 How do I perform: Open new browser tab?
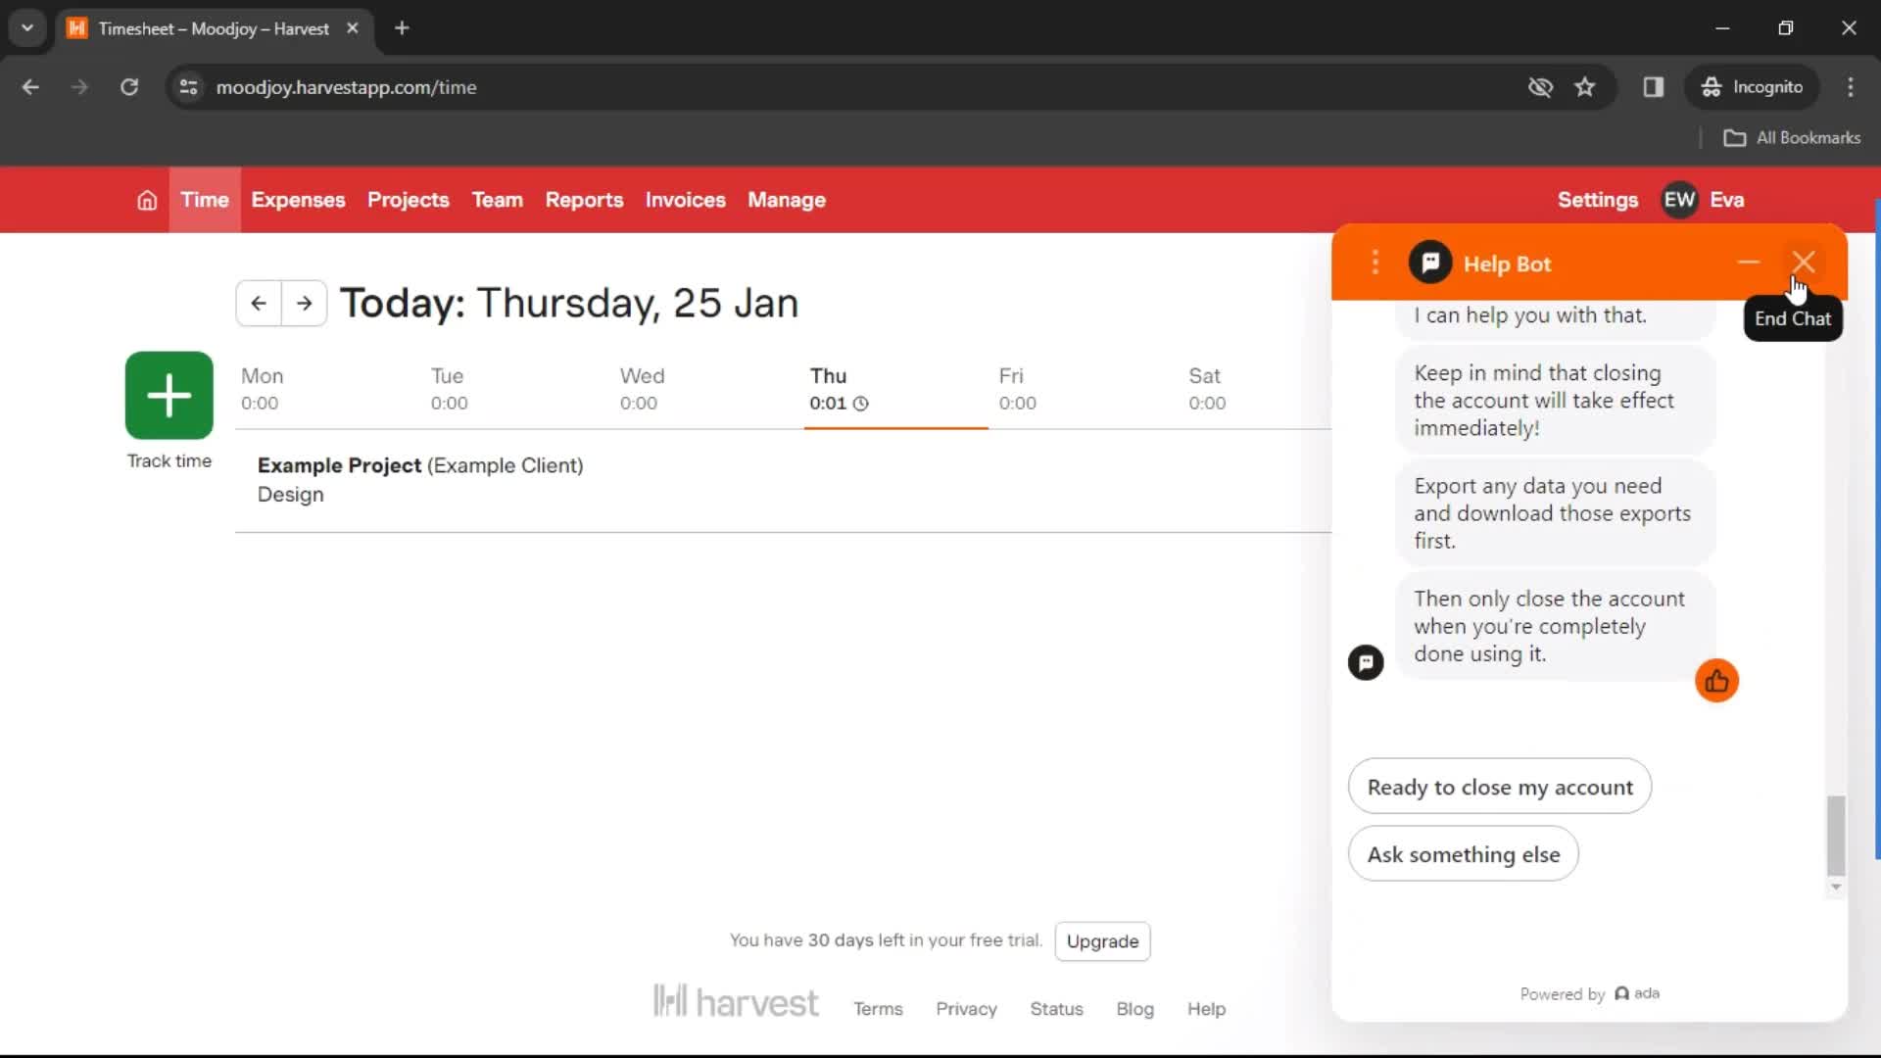click(402, 28)
